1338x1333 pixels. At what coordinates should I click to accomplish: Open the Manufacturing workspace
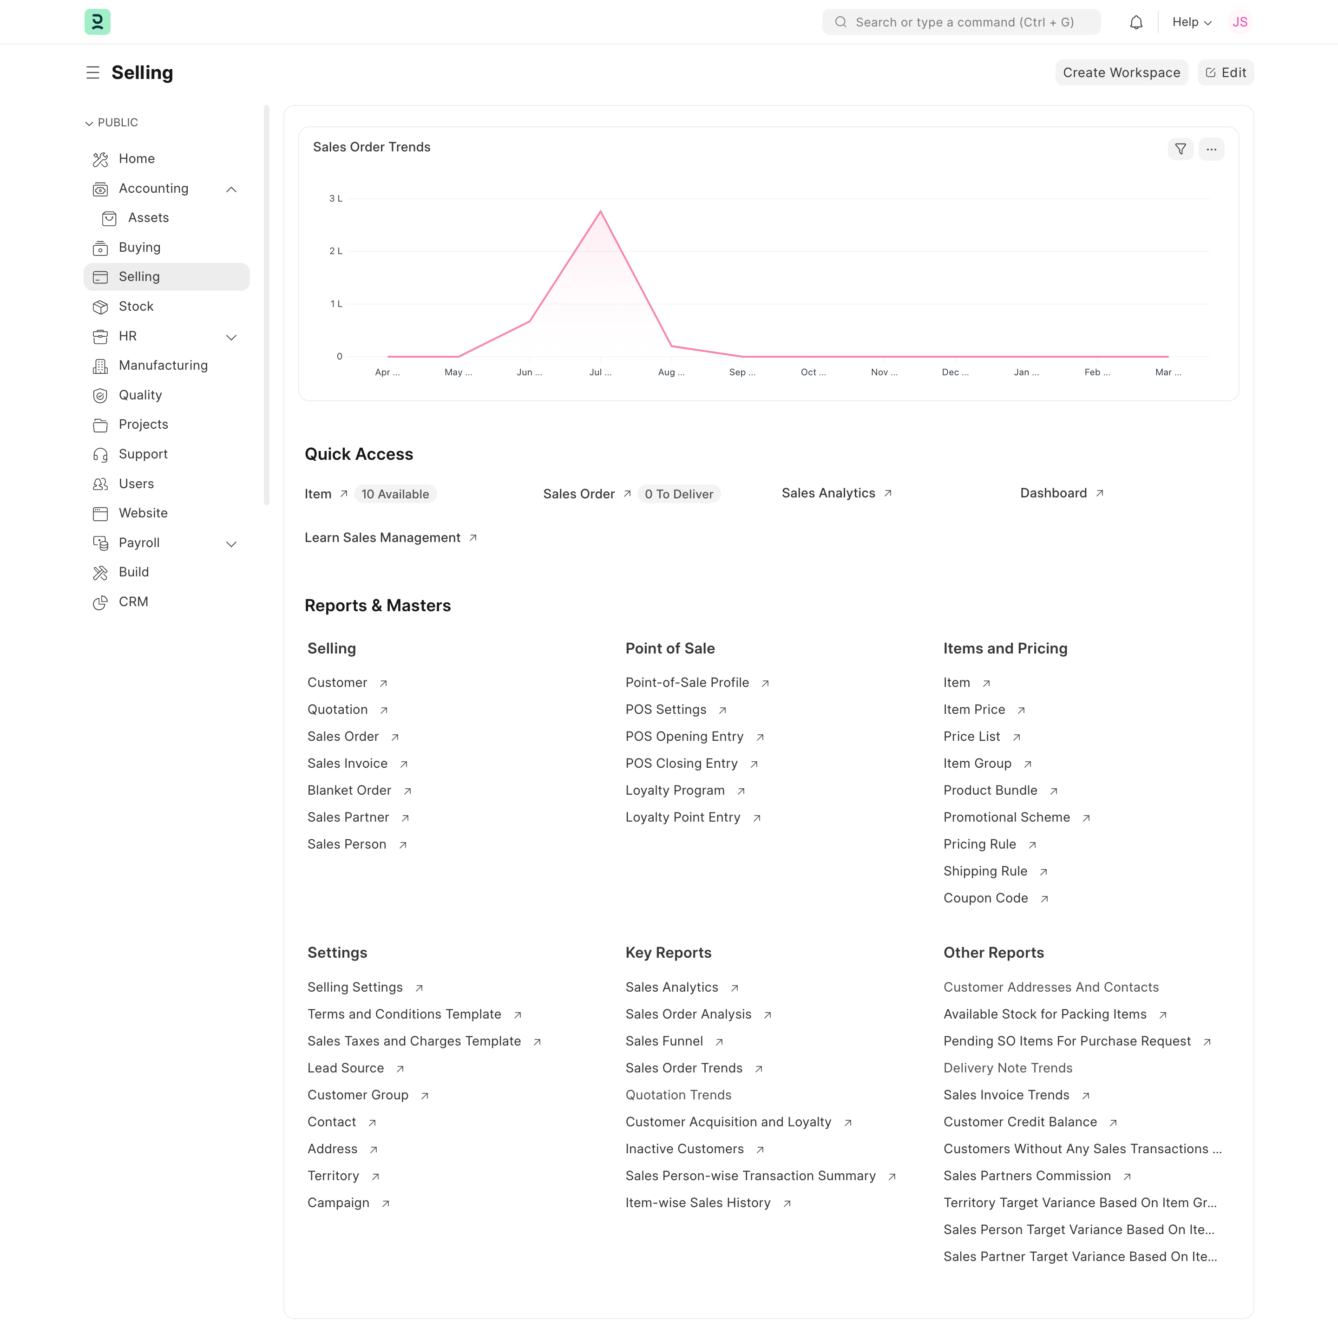[x=163, y=366]
